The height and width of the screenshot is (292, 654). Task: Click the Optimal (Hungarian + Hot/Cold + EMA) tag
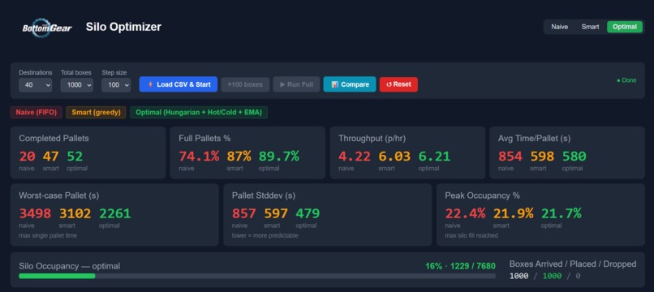click(199, 112)
